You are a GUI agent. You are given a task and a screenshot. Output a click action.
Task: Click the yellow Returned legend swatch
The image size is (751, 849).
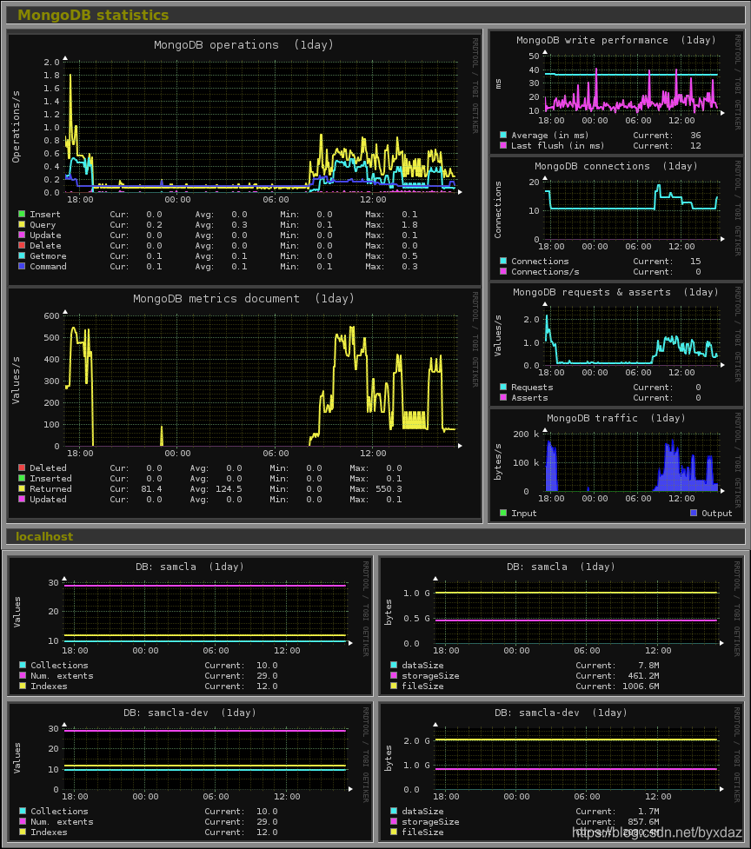point(22,489)
